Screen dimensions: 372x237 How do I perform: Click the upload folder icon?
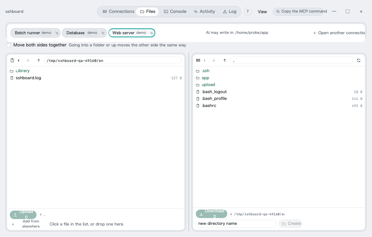coord(197,85)
